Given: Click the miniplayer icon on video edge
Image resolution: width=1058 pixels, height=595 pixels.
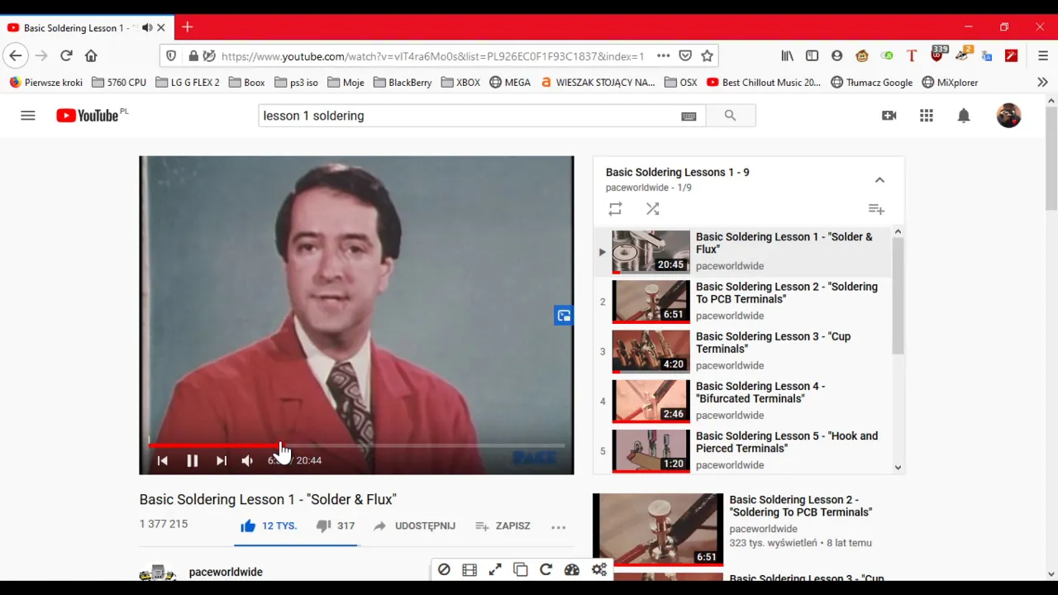Looking at the screenshot, I should [564, 316].
